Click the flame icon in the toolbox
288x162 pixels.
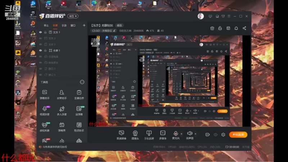(x=62, y=141)
